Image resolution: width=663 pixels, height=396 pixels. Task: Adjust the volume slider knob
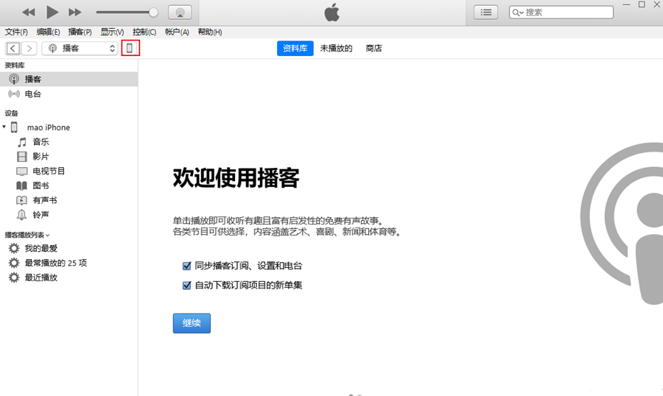click(x=153, y=13)
